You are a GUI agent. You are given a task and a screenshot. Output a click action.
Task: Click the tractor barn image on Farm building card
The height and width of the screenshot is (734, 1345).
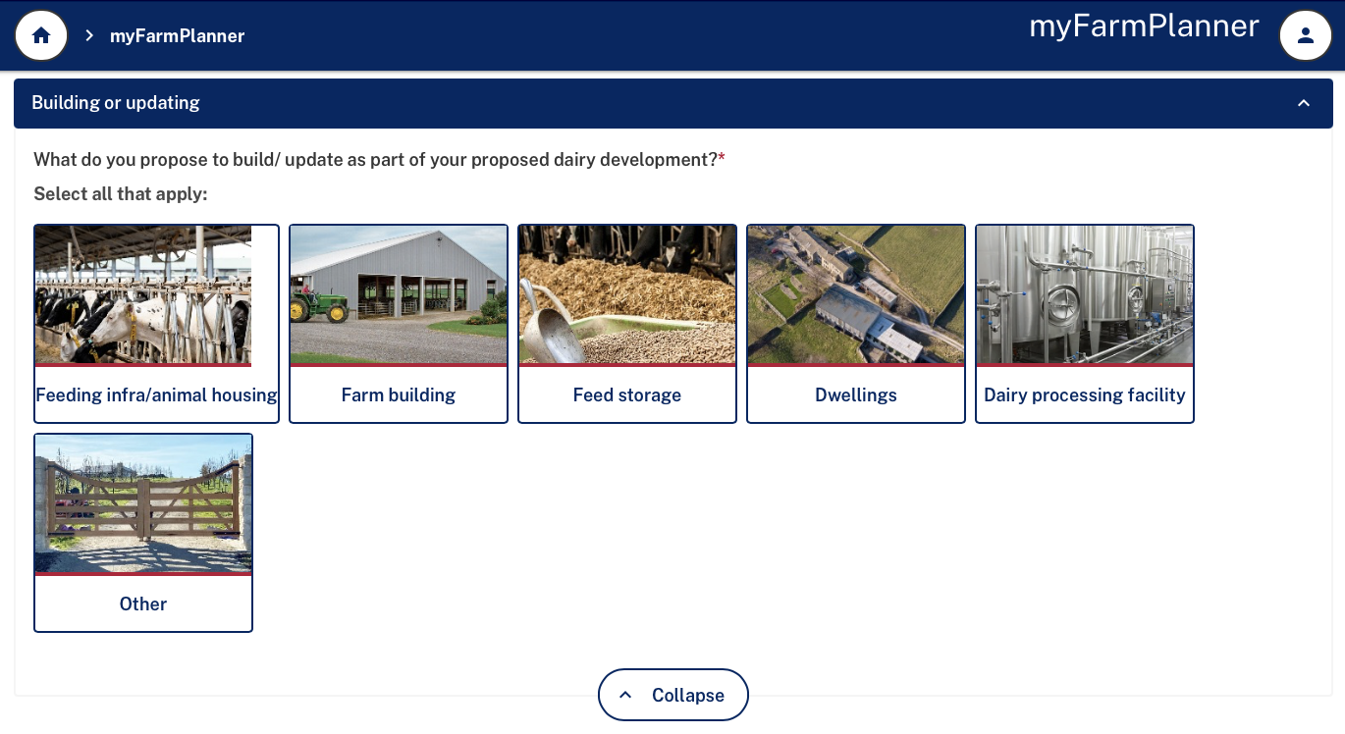point(398,294)
